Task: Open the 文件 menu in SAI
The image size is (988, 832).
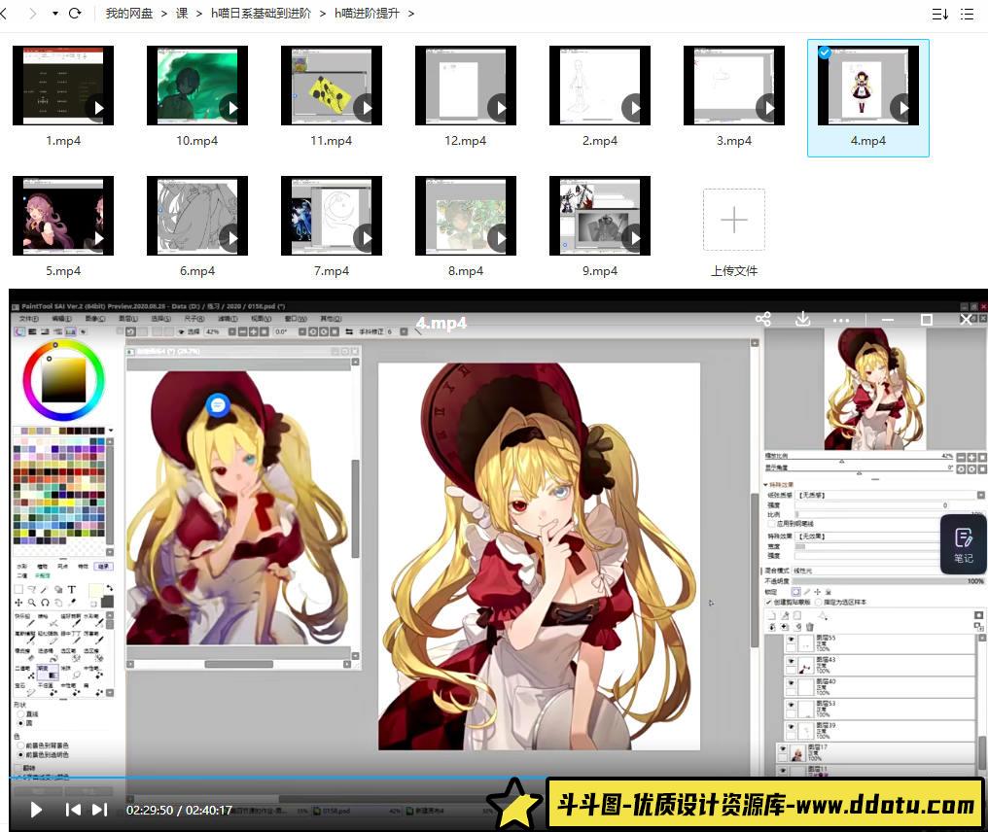Action: click(28, 319)
